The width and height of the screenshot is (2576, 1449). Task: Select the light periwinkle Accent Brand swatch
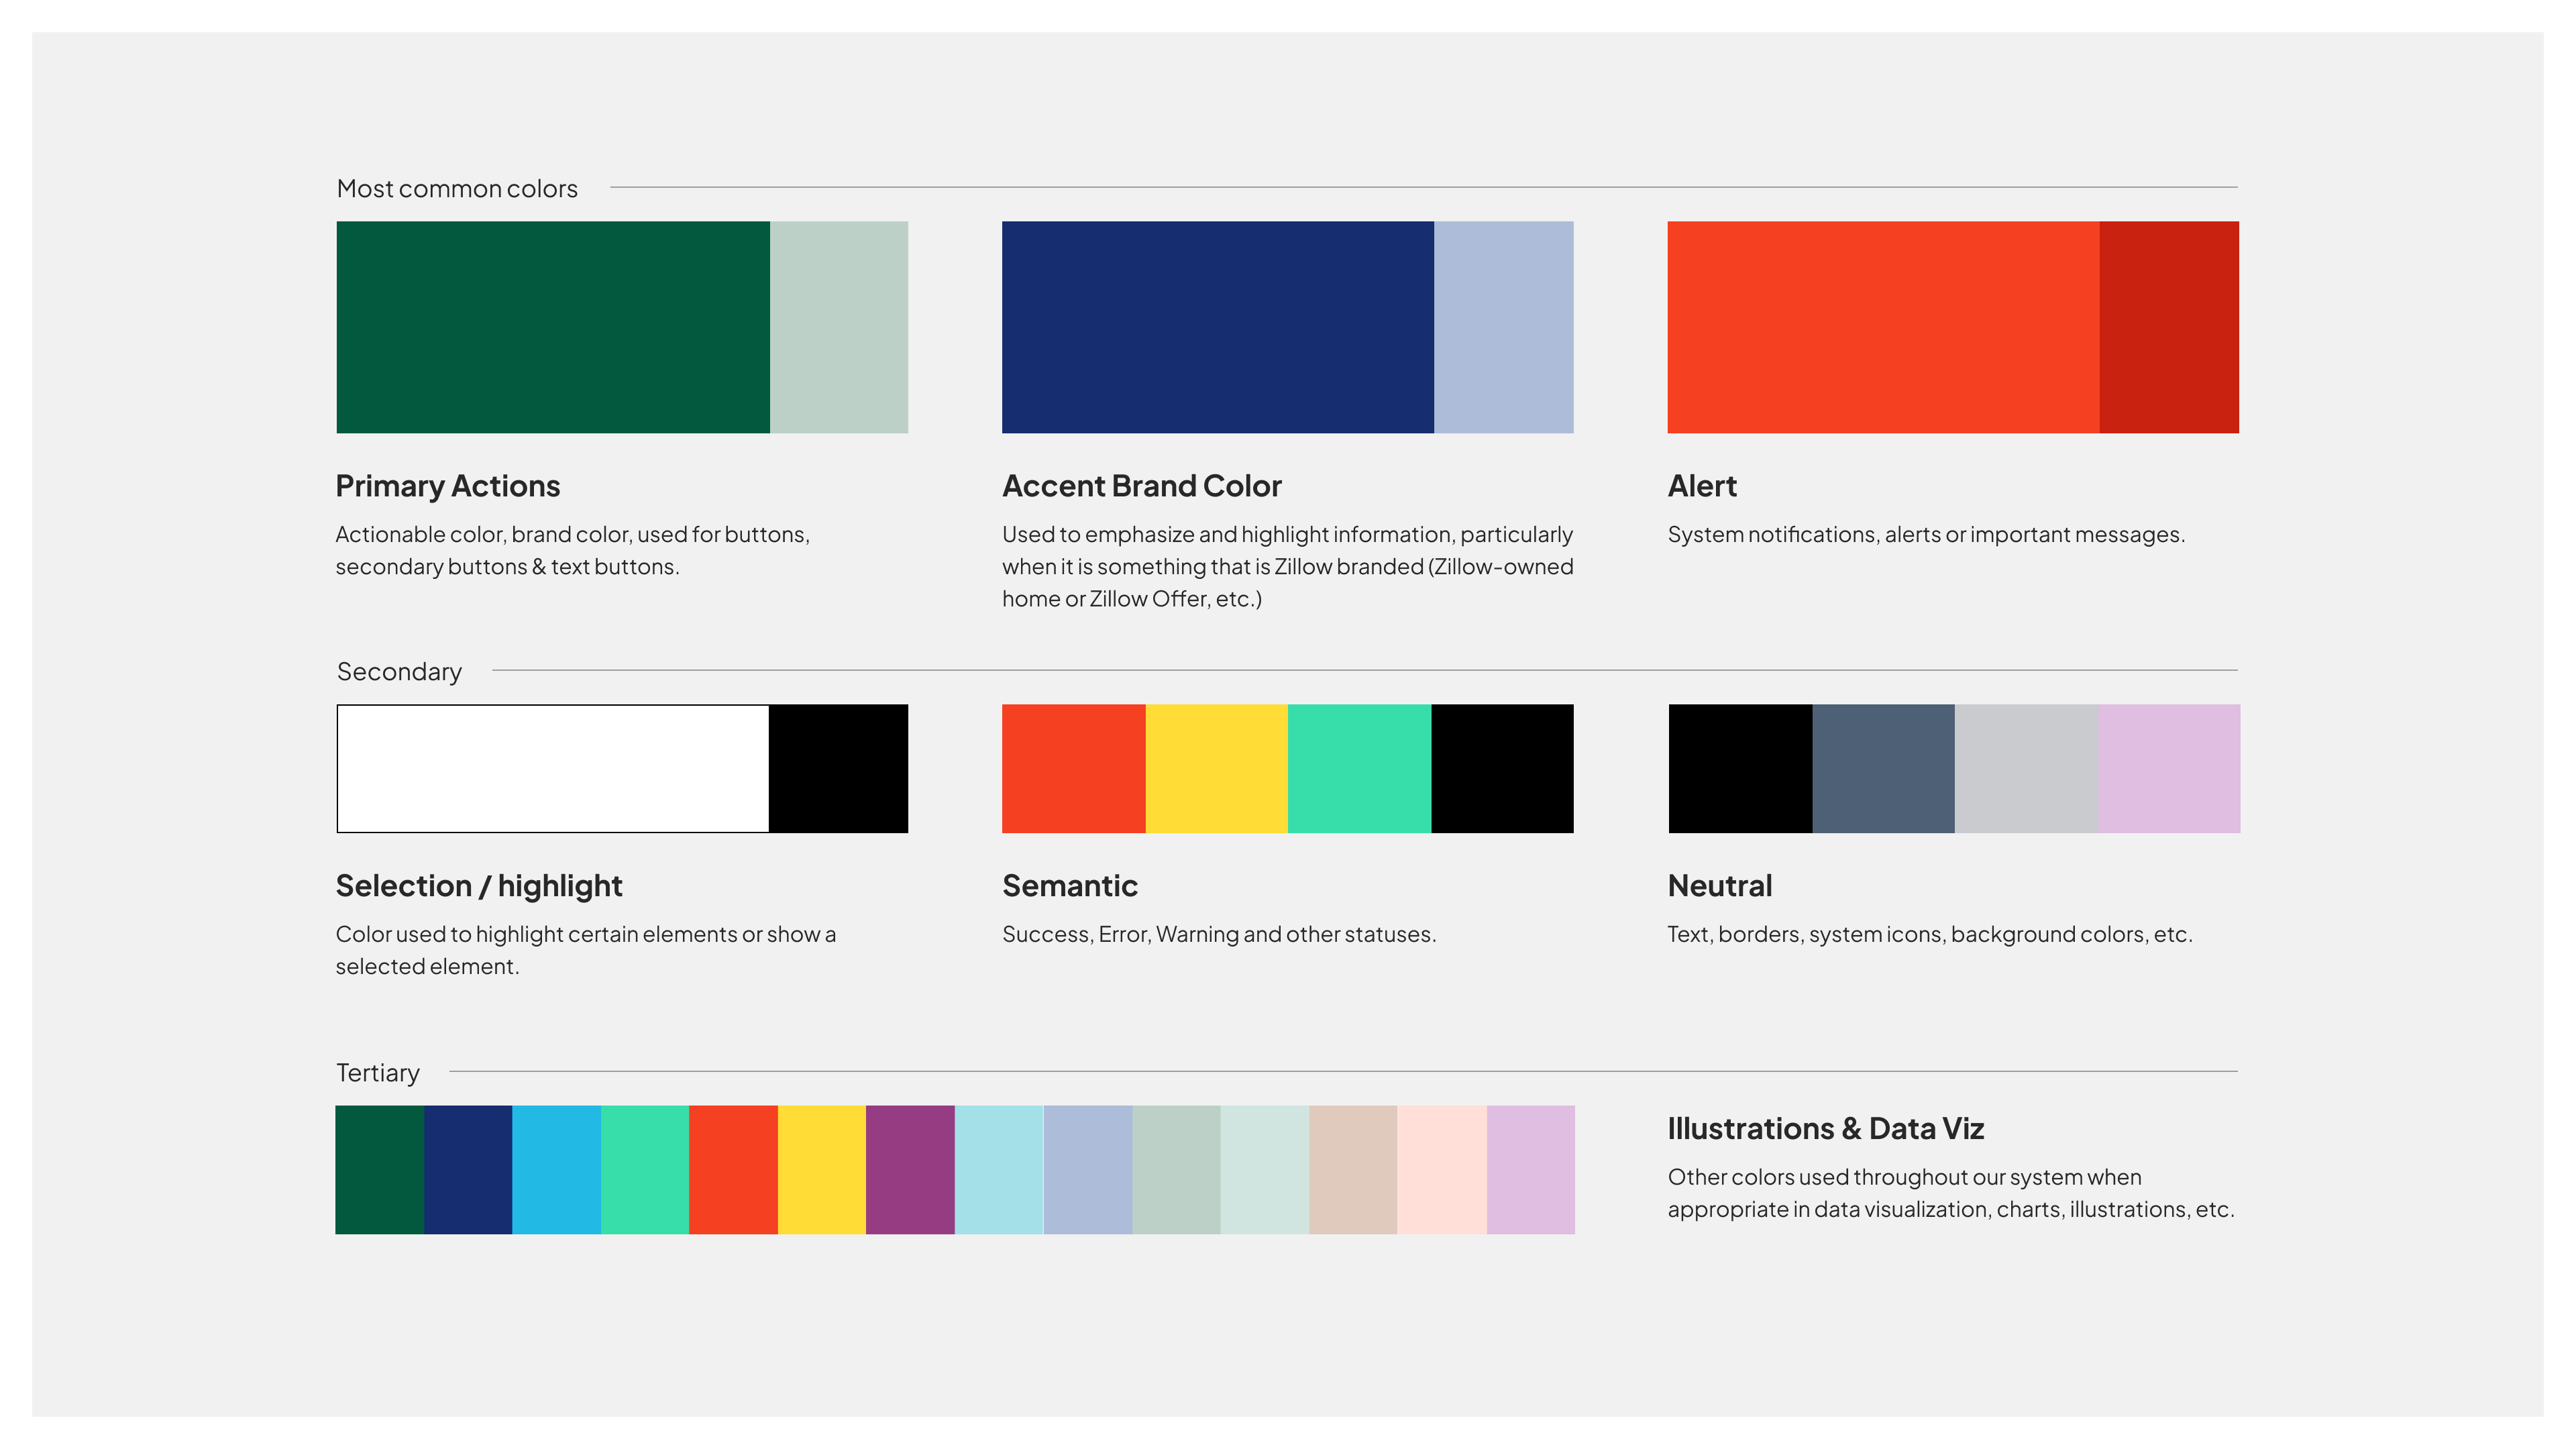point(1504,327)
